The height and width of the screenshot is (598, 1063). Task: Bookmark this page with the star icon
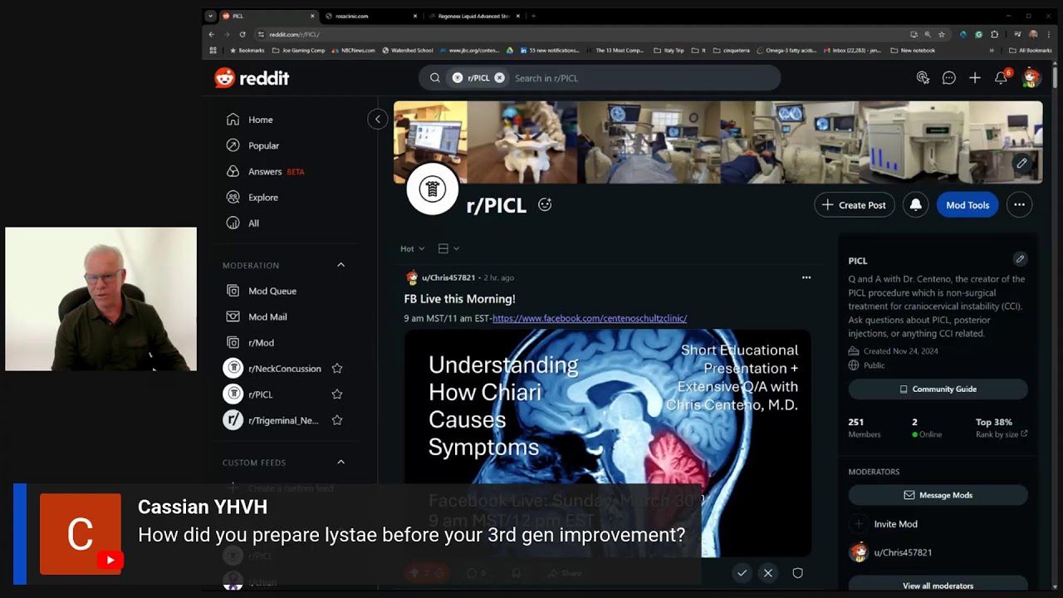(x=942, y=34)
